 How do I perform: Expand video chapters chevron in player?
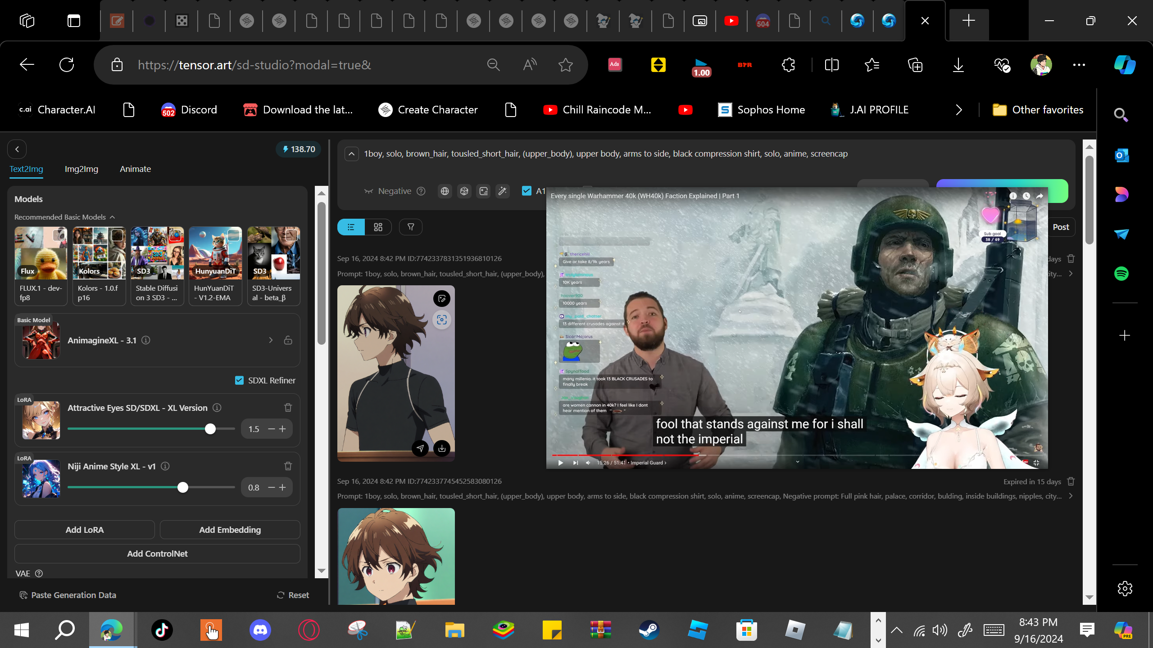(x=798, y=462)
